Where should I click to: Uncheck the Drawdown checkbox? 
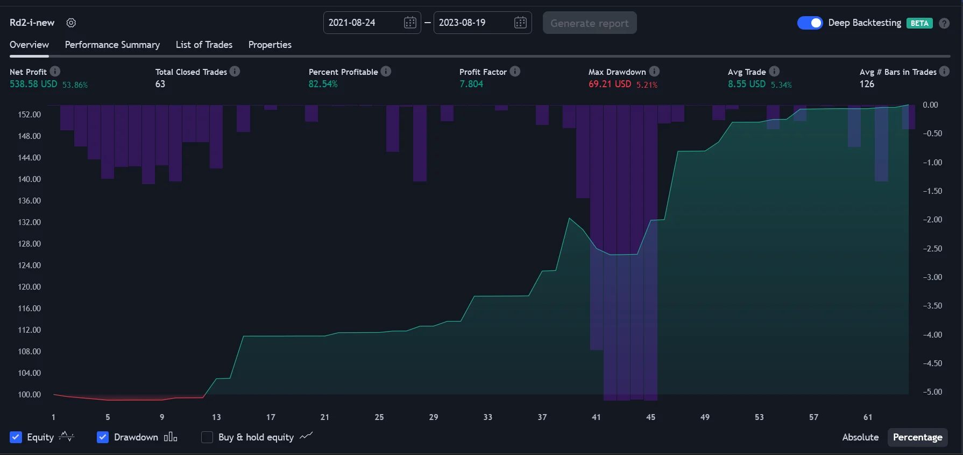click(103, 437)
